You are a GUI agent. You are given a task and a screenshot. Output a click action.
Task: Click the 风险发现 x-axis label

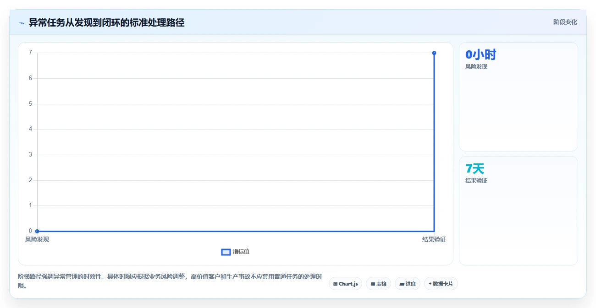tap(37, 239)
